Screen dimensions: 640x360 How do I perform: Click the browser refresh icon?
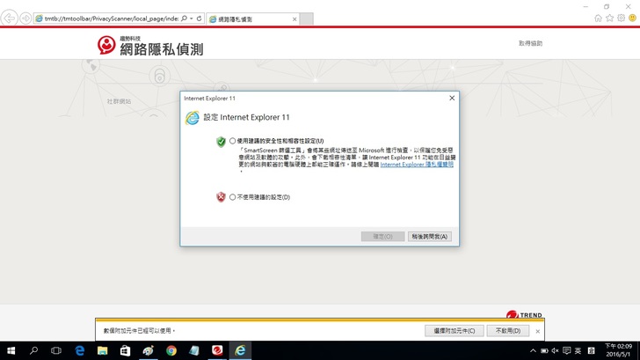pyautogui.click(x=199, y=18)
